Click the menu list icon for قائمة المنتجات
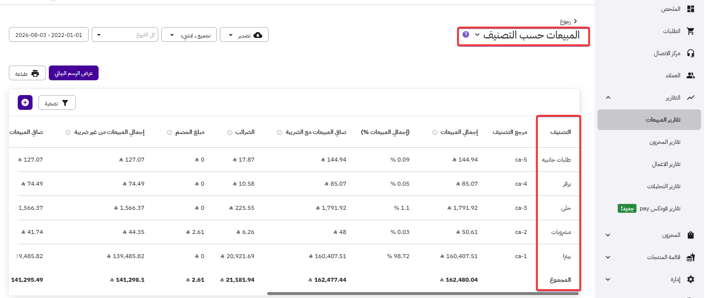Image resolution: width=705 pixels, height=298 pixels. point(691,257)
